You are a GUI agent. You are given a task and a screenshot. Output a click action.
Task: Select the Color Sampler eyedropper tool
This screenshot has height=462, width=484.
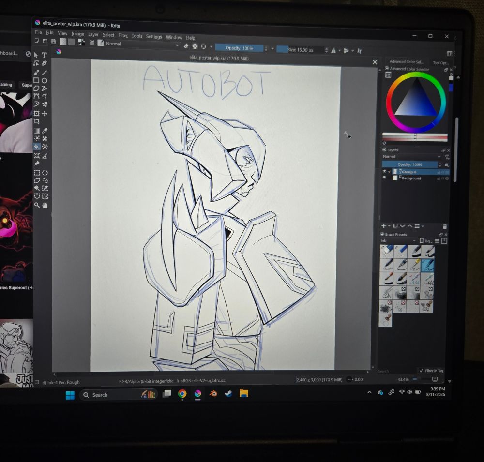tap(45, 131)
